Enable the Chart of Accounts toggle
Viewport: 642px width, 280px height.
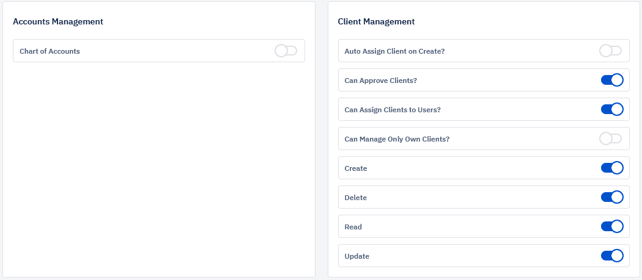tap(286, 51)
